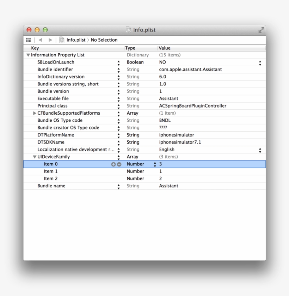Open the SBLoadOnLaunch value NO dropdown

260,62
